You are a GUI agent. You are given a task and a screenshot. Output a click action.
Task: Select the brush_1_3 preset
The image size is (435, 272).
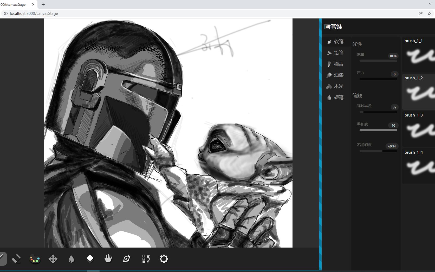(419, 129)
